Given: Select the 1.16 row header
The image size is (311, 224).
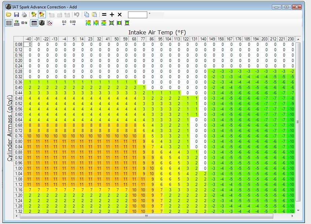Looking at the screenshot, I should pyautogui.click(x=19, y=190).
